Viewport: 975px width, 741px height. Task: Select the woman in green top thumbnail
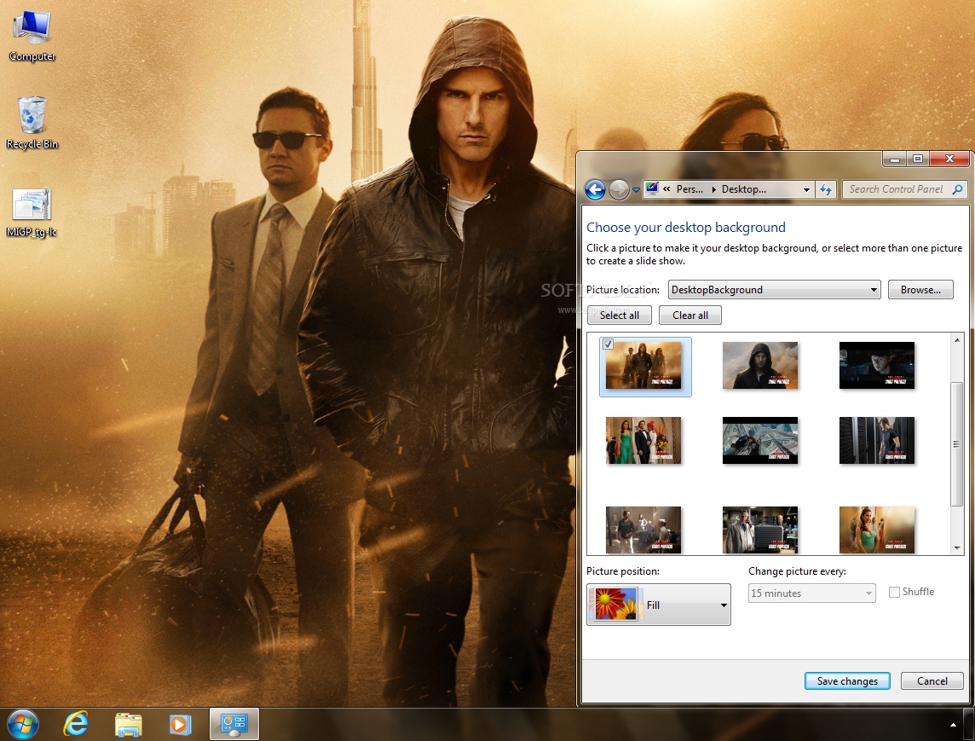pyautogui.click(x=877, y=530)
